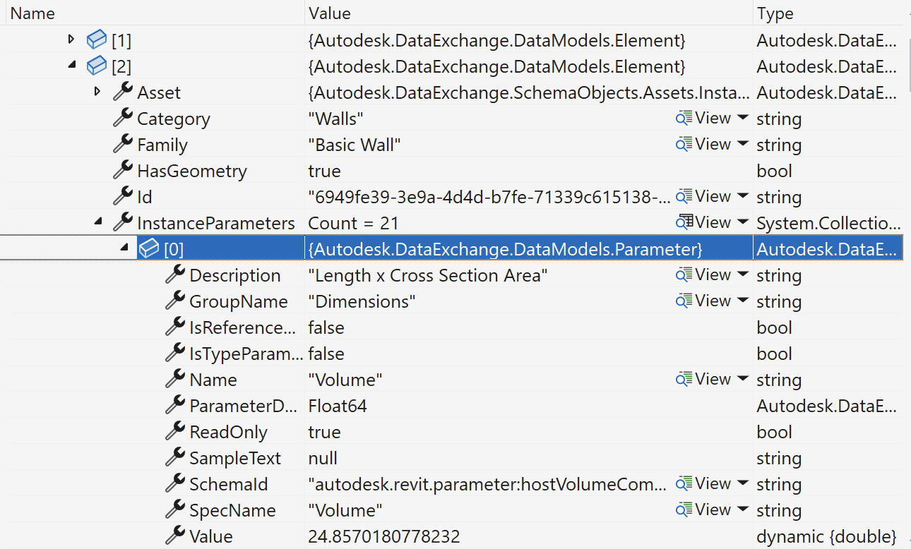Select the IsReference false value
The image size is (911, 549).
coord(326,327)
